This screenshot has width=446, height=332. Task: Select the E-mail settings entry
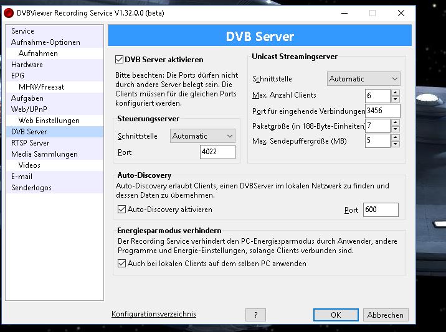[x=55, y=177]
